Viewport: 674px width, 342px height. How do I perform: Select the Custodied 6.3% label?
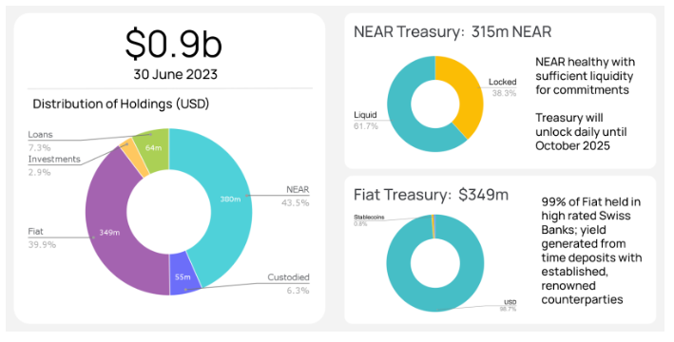click(x=288, y=283)
